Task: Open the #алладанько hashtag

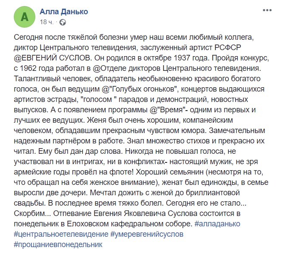Action: click(x=217, y=224)
